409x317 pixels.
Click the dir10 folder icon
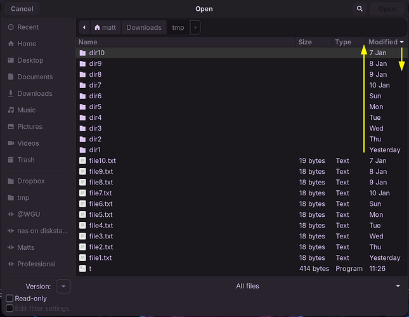point(82,53)
